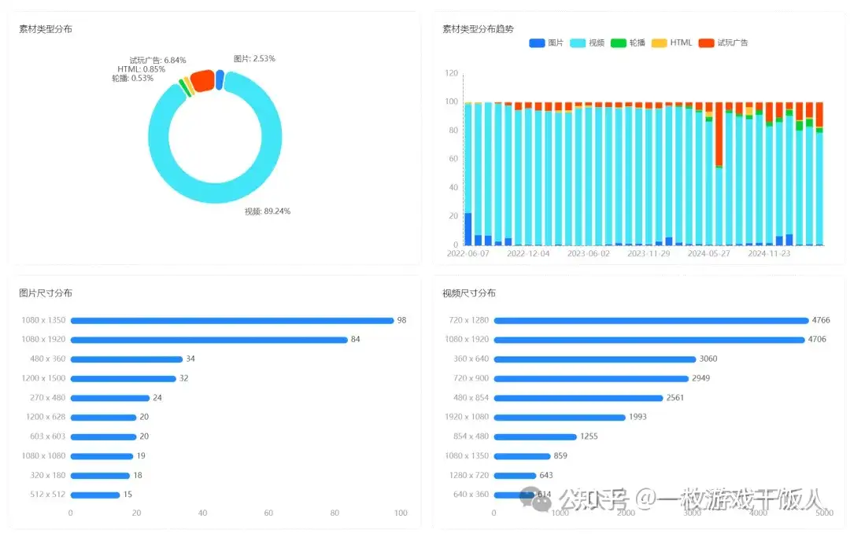
Task: Select the 320 x 180 image size bar
Action: [x=100, y=476]
